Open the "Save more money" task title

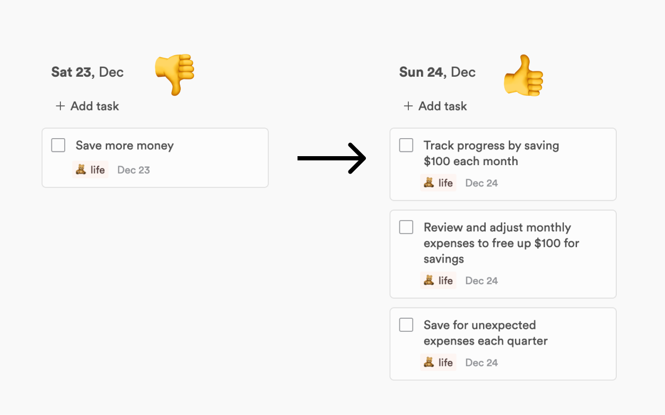tap(125, 146)
